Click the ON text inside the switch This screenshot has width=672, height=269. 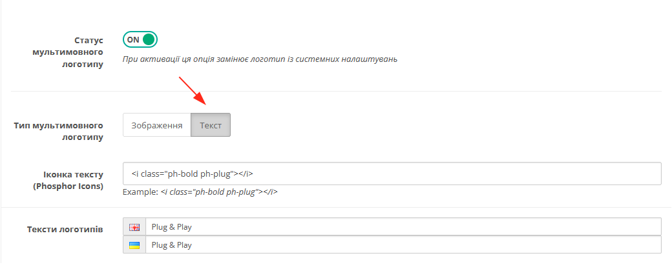pos(133,39)
